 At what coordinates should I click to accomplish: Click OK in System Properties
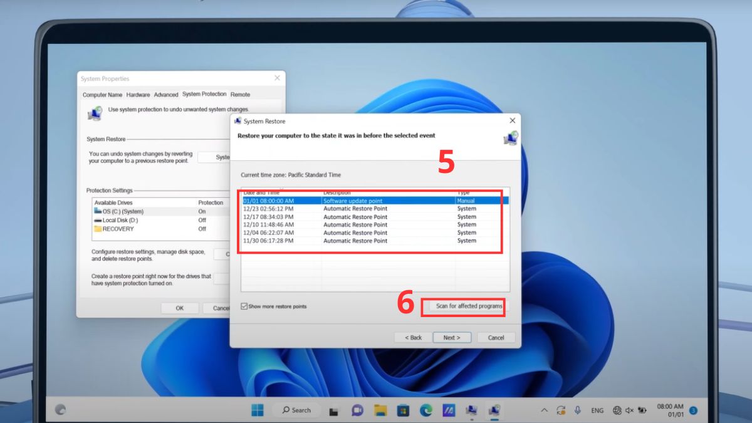tap(180, 308)
